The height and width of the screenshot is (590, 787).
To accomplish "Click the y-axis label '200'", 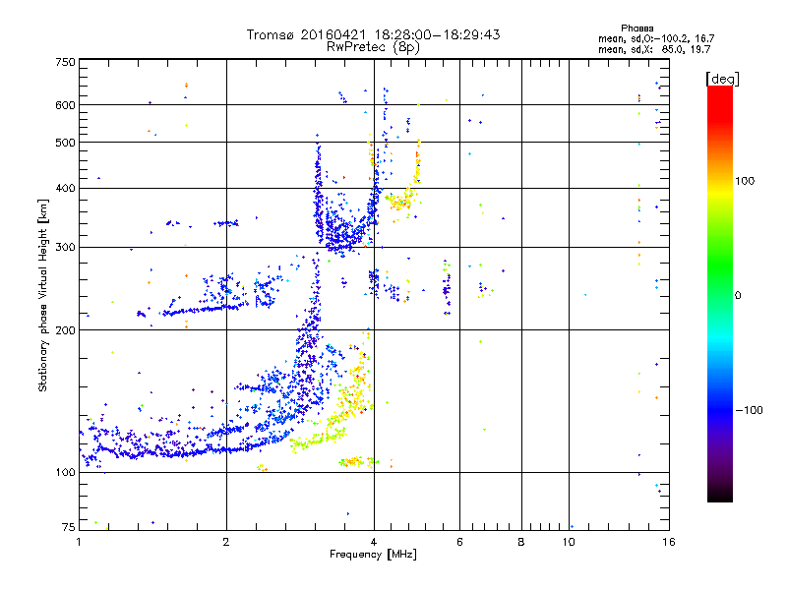I will pyautogui.click(x=65, y=330).
